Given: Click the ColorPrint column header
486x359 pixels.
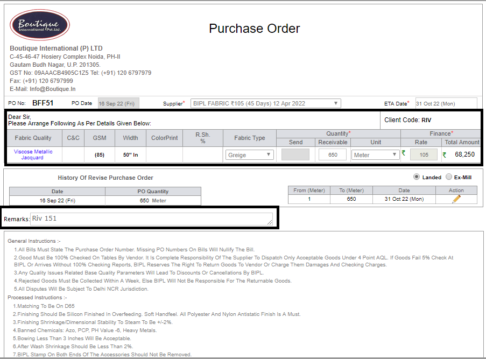Looking at the screenshot, I should 164,138.
